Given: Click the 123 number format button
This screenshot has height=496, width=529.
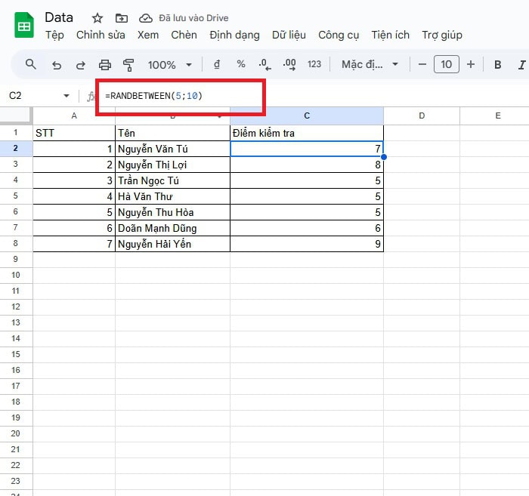Looking at the screenshot, I should coord(314,65).
